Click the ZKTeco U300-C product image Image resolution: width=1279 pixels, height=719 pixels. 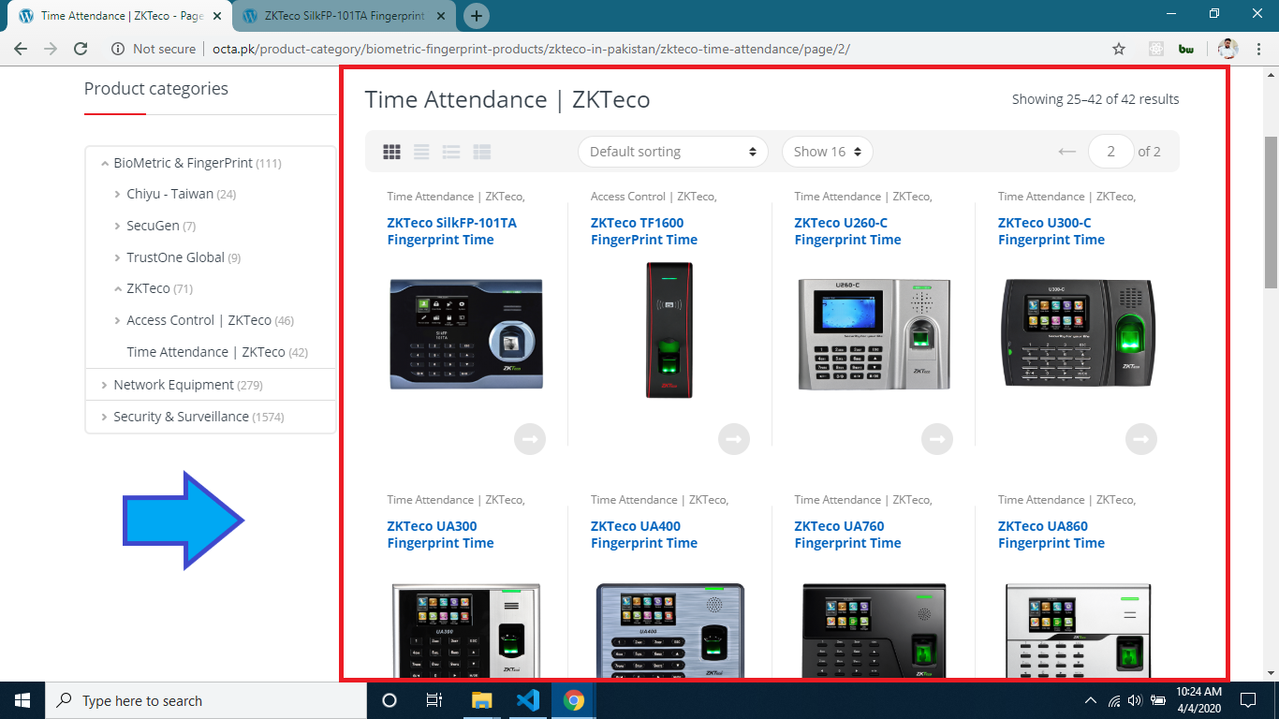pyautogui.click(x=1077, y=333)
